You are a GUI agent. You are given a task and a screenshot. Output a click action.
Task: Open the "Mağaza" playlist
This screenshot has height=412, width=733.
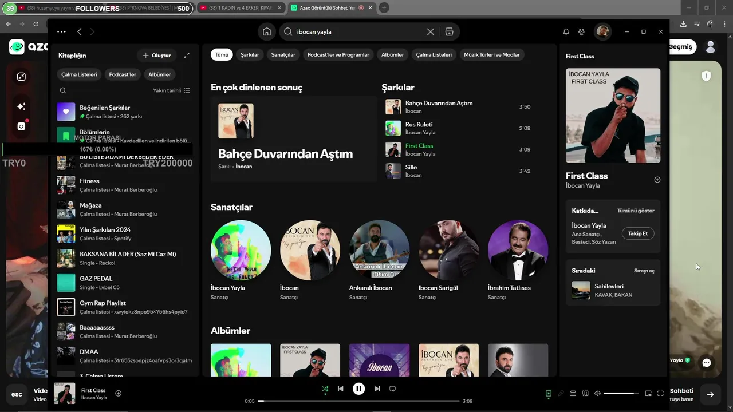point(124,209)
